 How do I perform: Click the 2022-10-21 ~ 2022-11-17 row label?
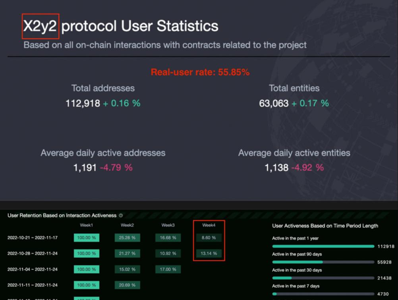(x=33, y=238)
